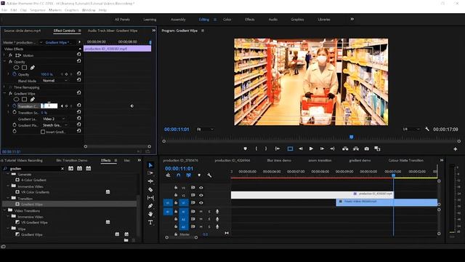Open Timeline Display Settings wrench
Image resolution: width=465 pixels, height=262 pixels.
tap(209, 175)
